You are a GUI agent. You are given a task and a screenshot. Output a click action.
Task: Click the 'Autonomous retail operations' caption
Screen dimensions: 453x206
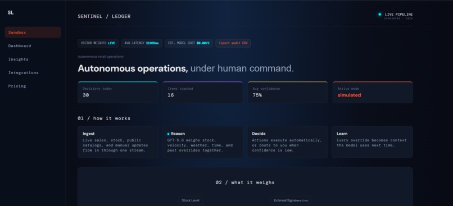101,57
